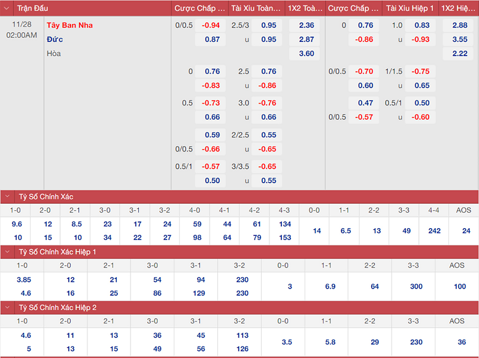
Task: Pick the 9.6 odds under full-match 1-0
Action: pyautogui.click(x=17, y=224)
